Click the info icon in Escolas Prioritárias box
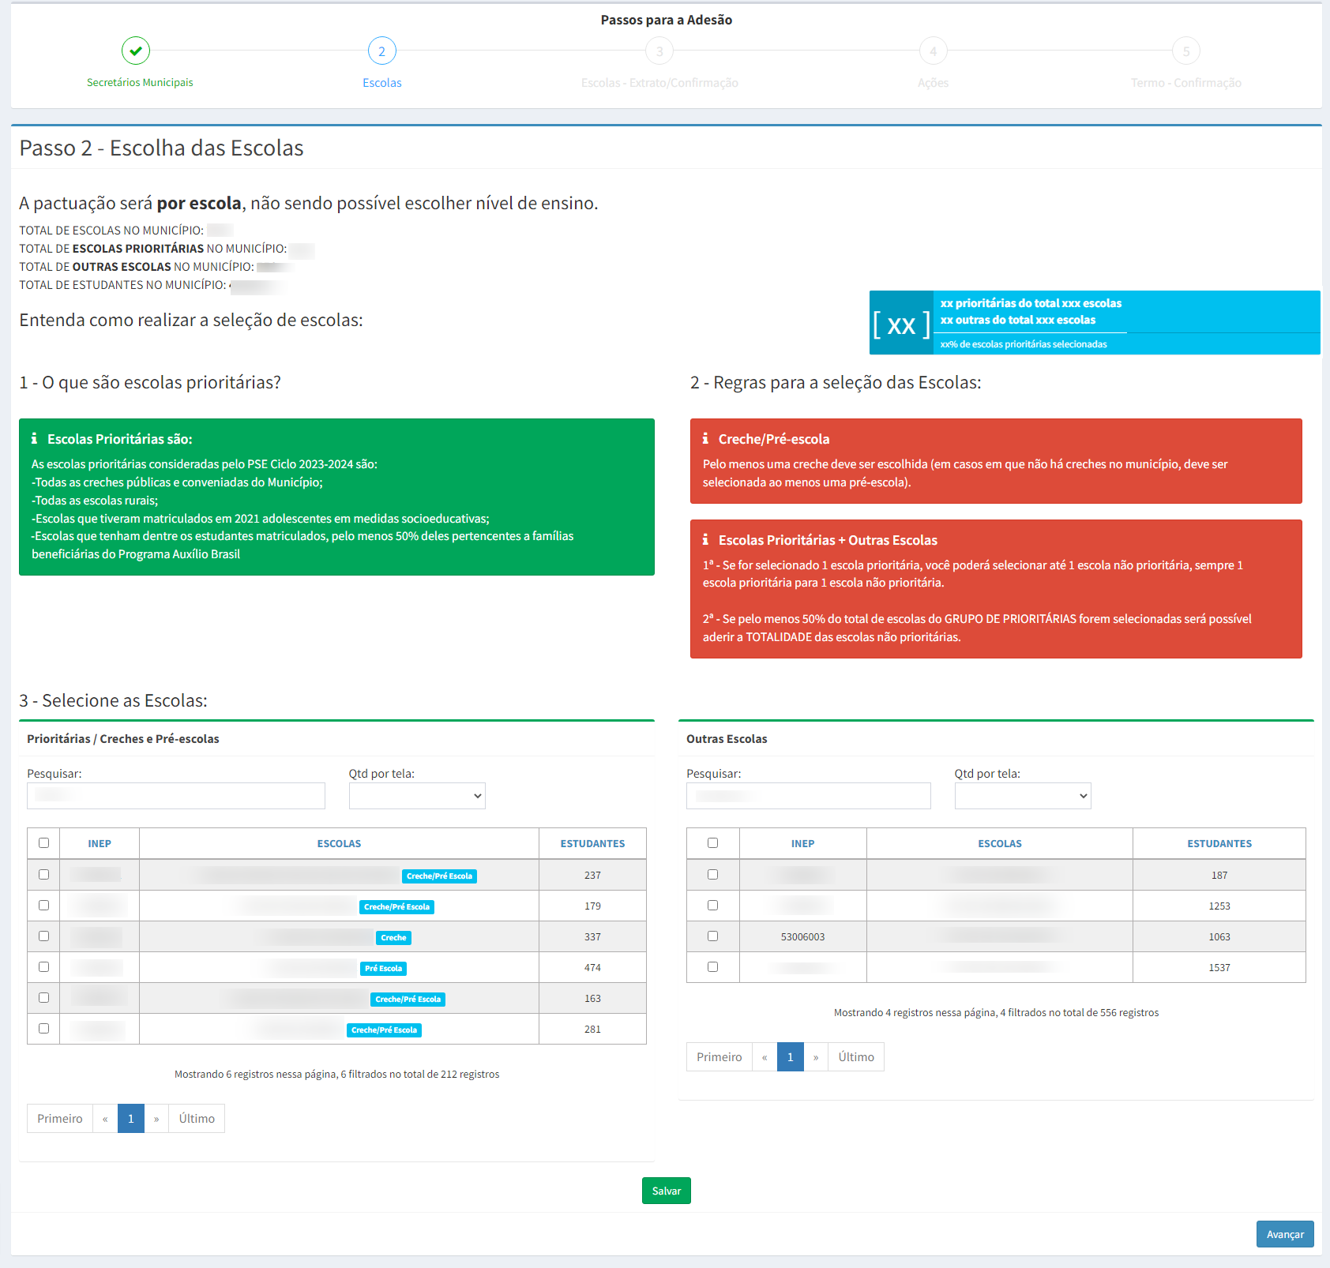Screen dimensions: 1330x1268 point(34,438)
